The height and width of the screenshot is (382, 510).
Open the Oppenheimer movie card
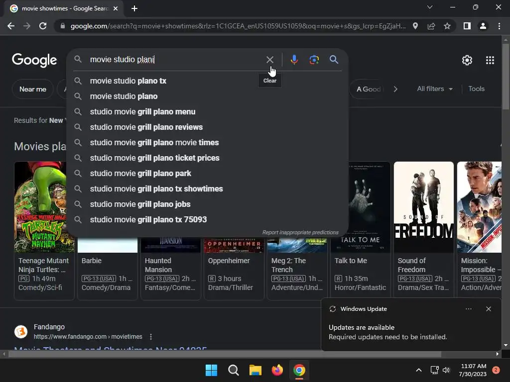click(234, 269)
